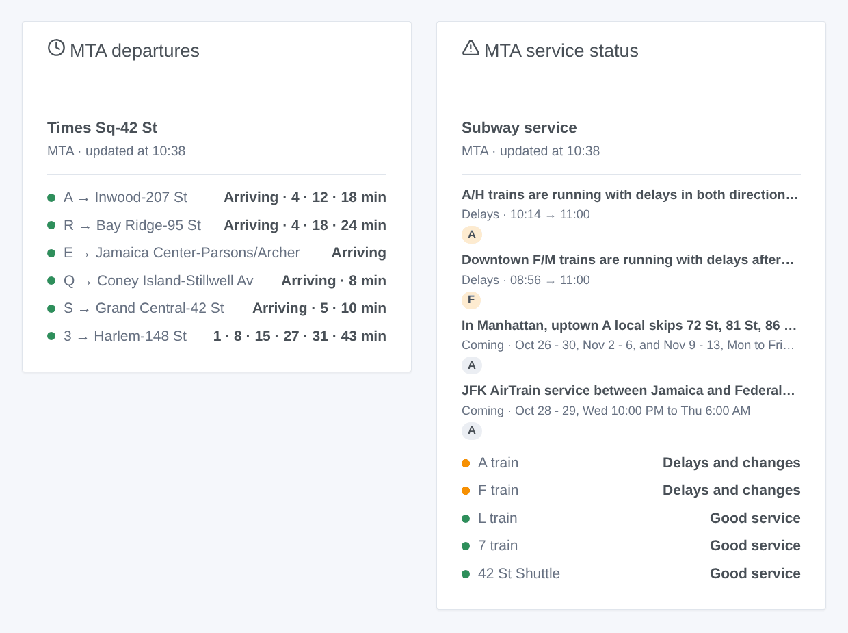Viewport: 848px width, 633px height.
Task: Click the times '1 · 8 · 15 · 27 · 31 · 43 min'
Action: (300, 336)
